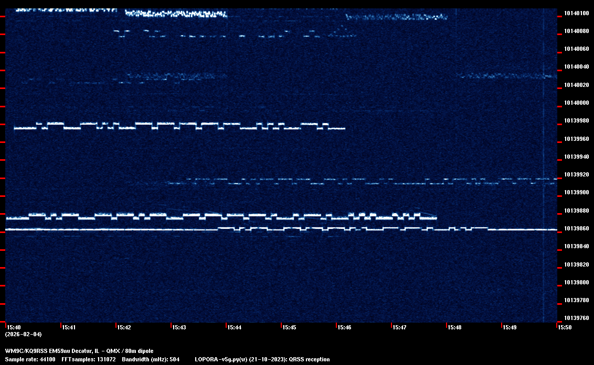Click the 10140100 frequency label
Screen dimensions: 594x365
click(576, 13)
